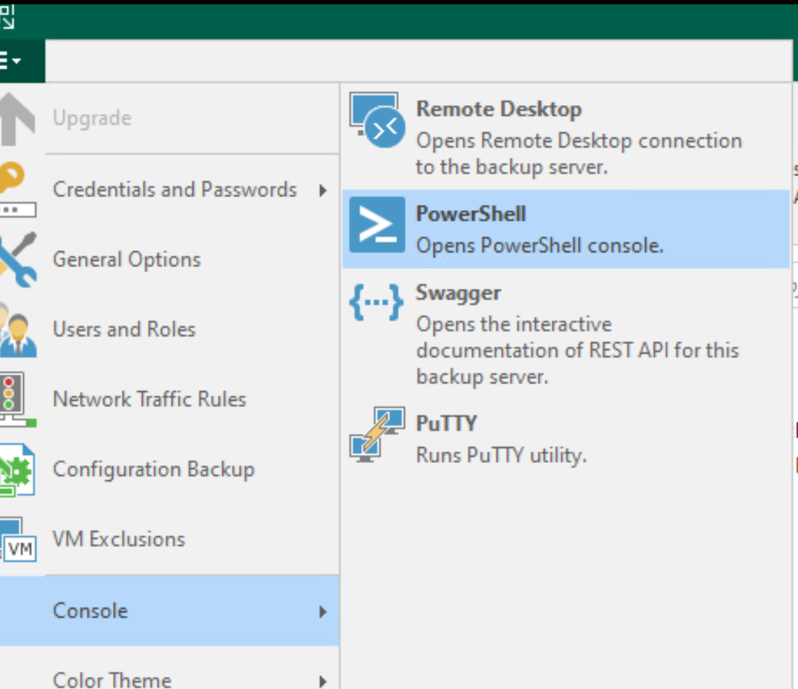Launch Remote Desktop from the Console submenu

click(566, 136)
